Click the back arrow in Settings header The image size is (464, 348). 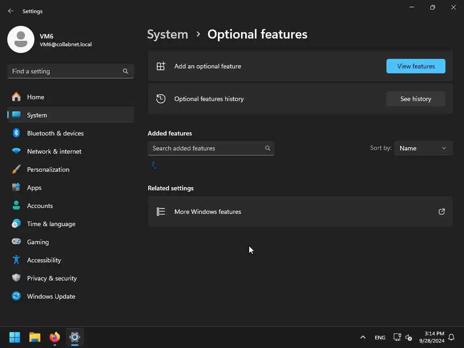tap(11, 11)
